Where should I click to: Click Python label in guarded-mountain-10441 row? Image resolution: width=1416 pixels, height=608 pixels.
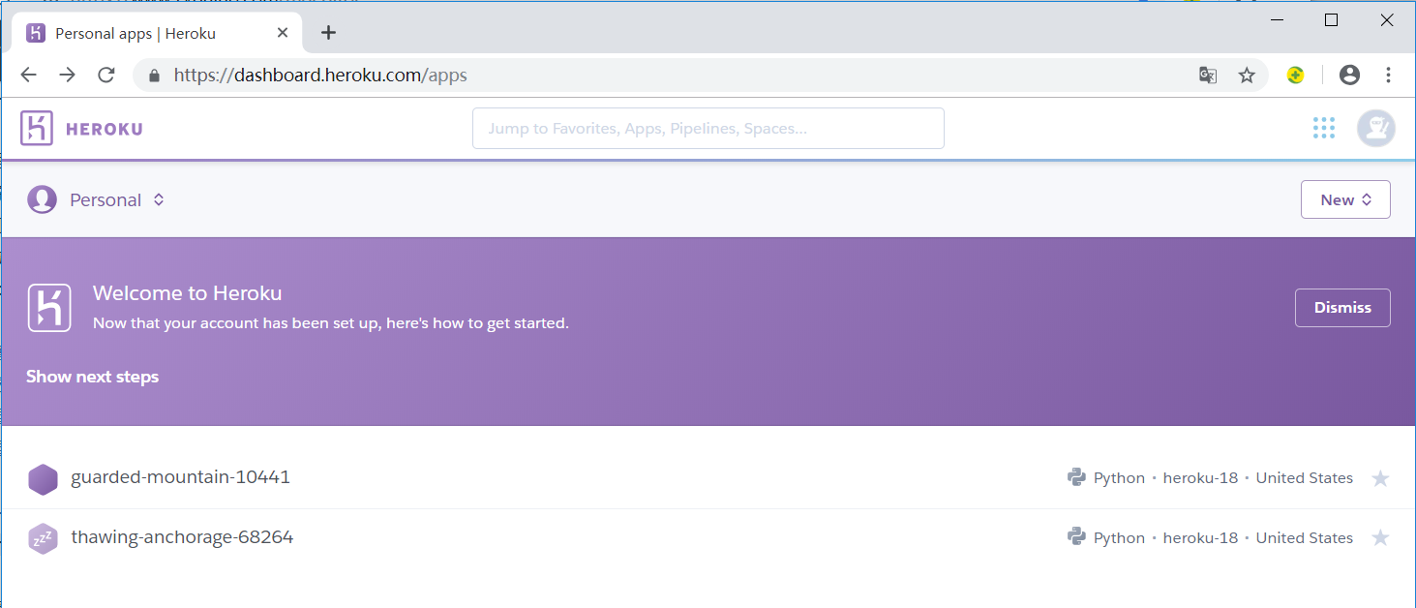(1119, 478)
